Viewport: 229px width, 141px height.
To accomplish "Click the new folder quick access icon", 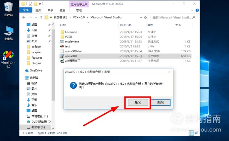I will point(36,4).
